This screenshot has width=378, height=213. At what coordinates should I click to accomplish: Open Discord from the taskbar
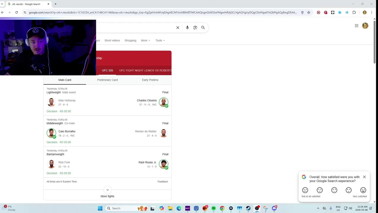click(274, 208)
